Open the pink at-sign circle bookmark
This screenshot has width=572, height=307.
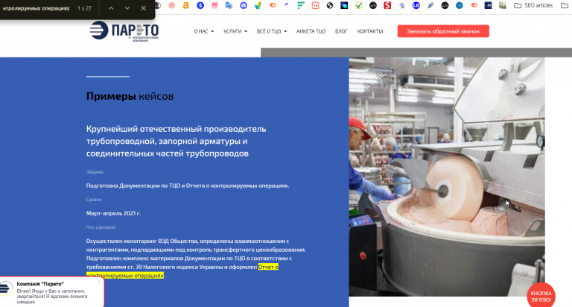click(x=171, y=5)
